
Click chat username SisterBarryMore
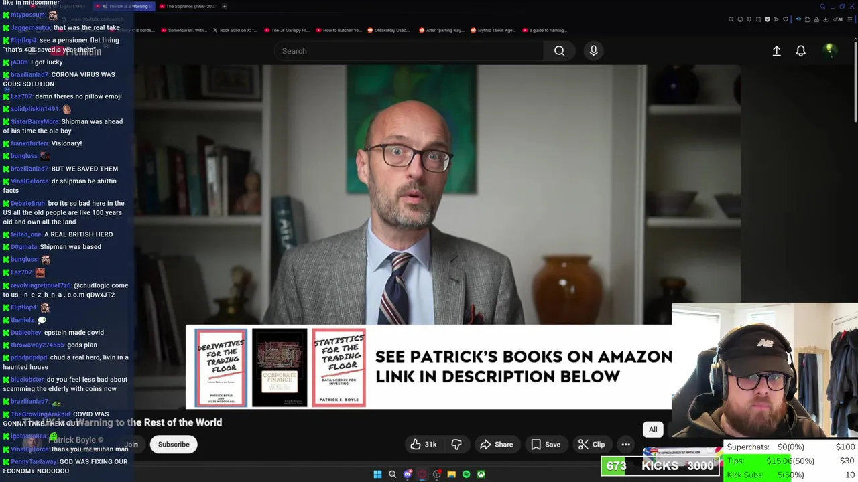pos(35,121)
